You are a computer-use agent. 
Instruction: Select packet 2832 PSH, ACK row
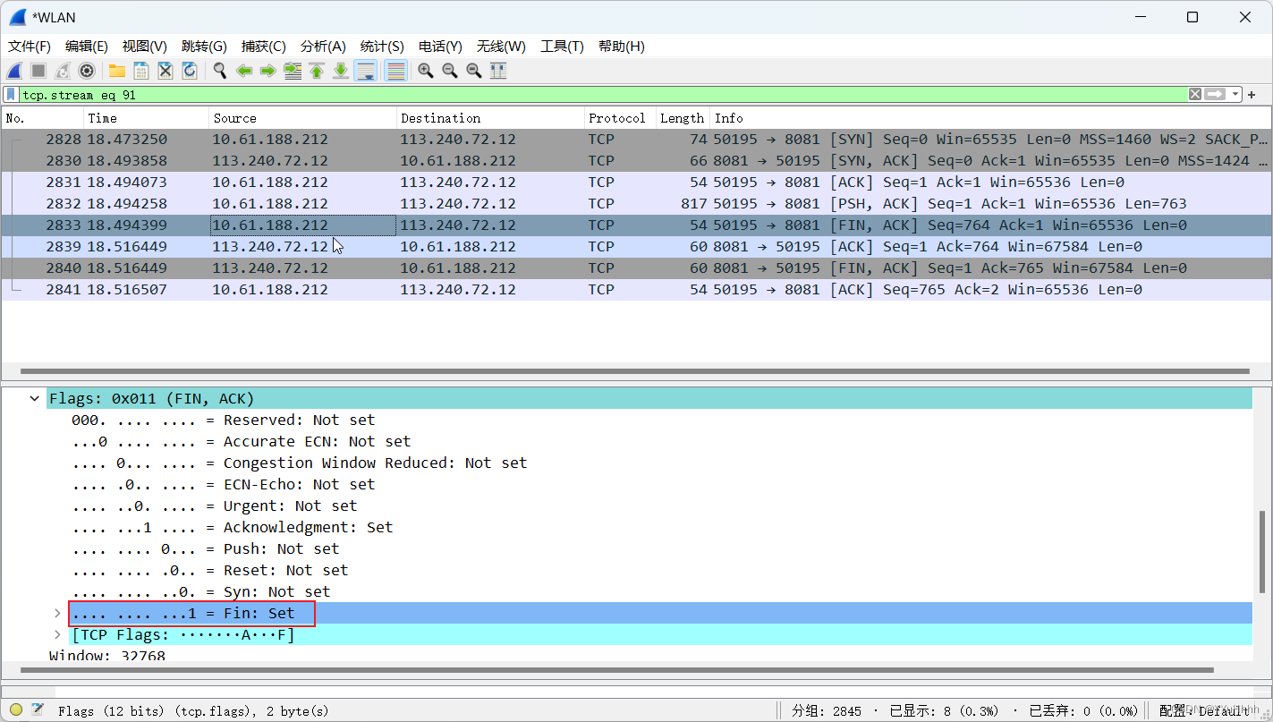[x=636, y=204]
